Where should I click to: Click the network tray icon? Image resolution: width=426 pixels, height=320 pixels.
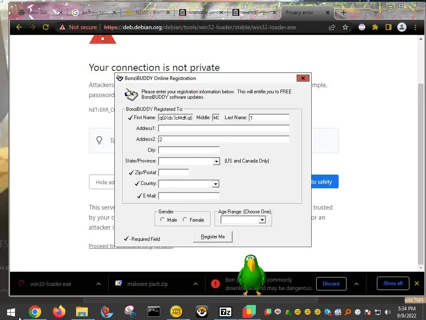pos(378,312)
